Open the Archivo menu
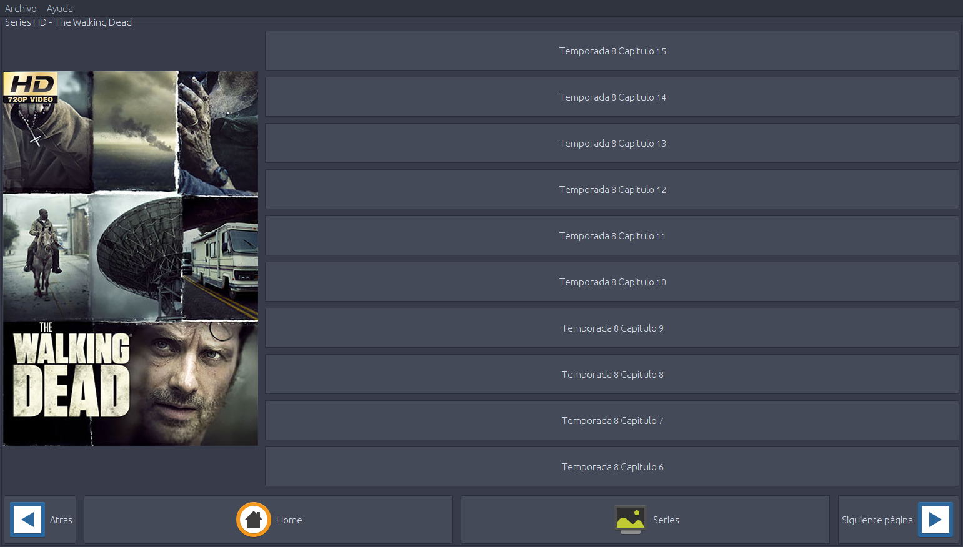This screenshot has width=963, height=547. coord(21,8)
